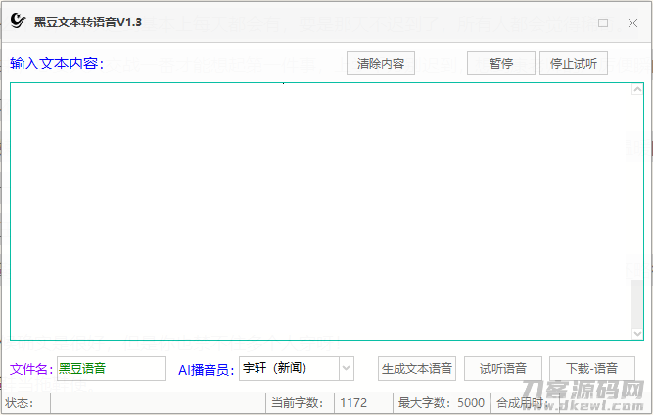Click inside the large text input area

[x=321, y=211]
